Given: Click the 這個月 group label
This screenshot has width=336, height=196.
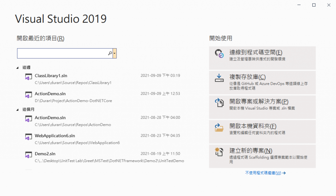Looking at the screenshot, I should tap(28, 109).
